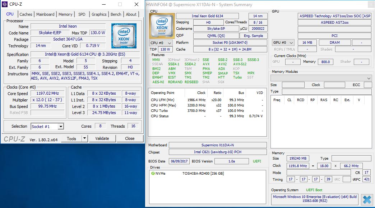Open the SPD tab
Screen dimensions: 375x208
click(x=82, y=14)
